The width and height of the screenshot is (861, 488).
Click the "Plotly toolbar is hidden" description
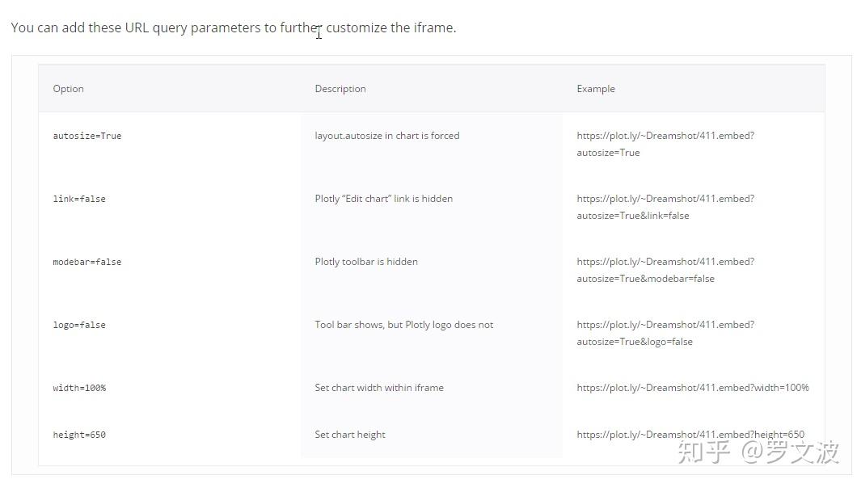[366, 262]
